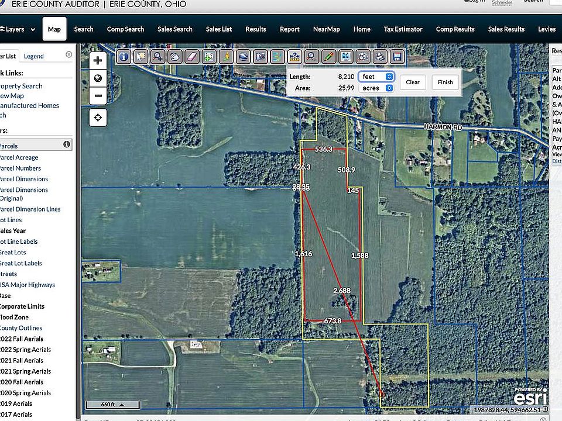
Task: Open the Parcels layer info icon
Action: pos(67,144)
